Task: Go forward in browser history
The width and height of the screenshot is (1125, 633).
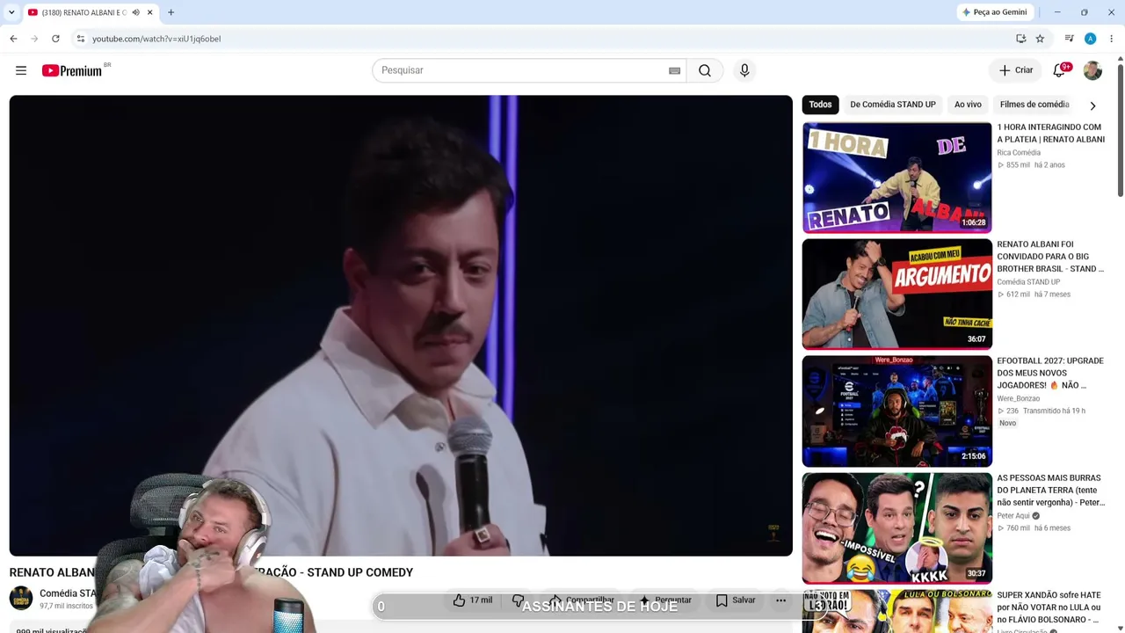Action: pos(34,39)
